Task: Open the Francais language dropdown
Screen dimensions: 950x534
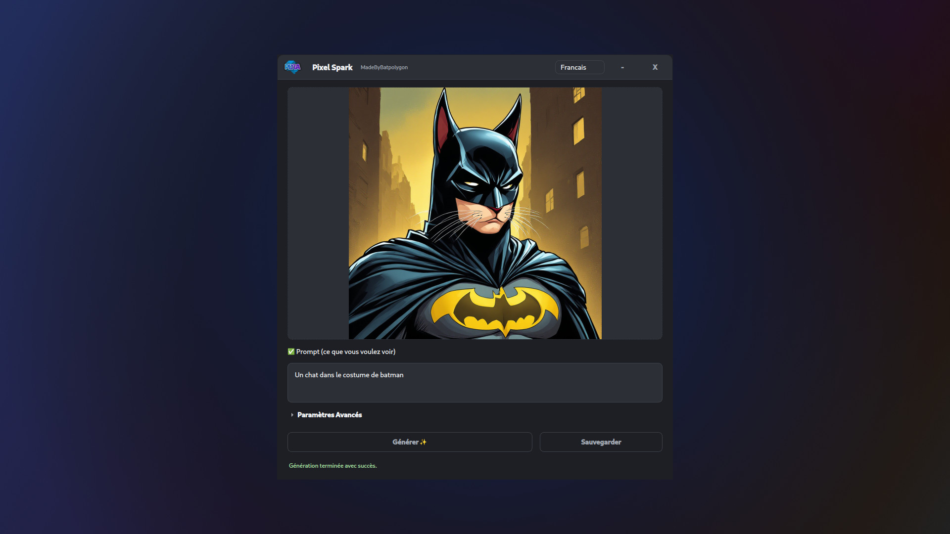Action: pyautogui.click(x=579, y=67)
